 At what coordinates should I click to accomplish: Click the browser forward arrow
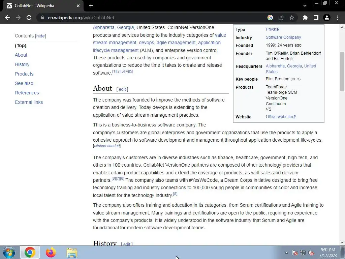[18, 18]
